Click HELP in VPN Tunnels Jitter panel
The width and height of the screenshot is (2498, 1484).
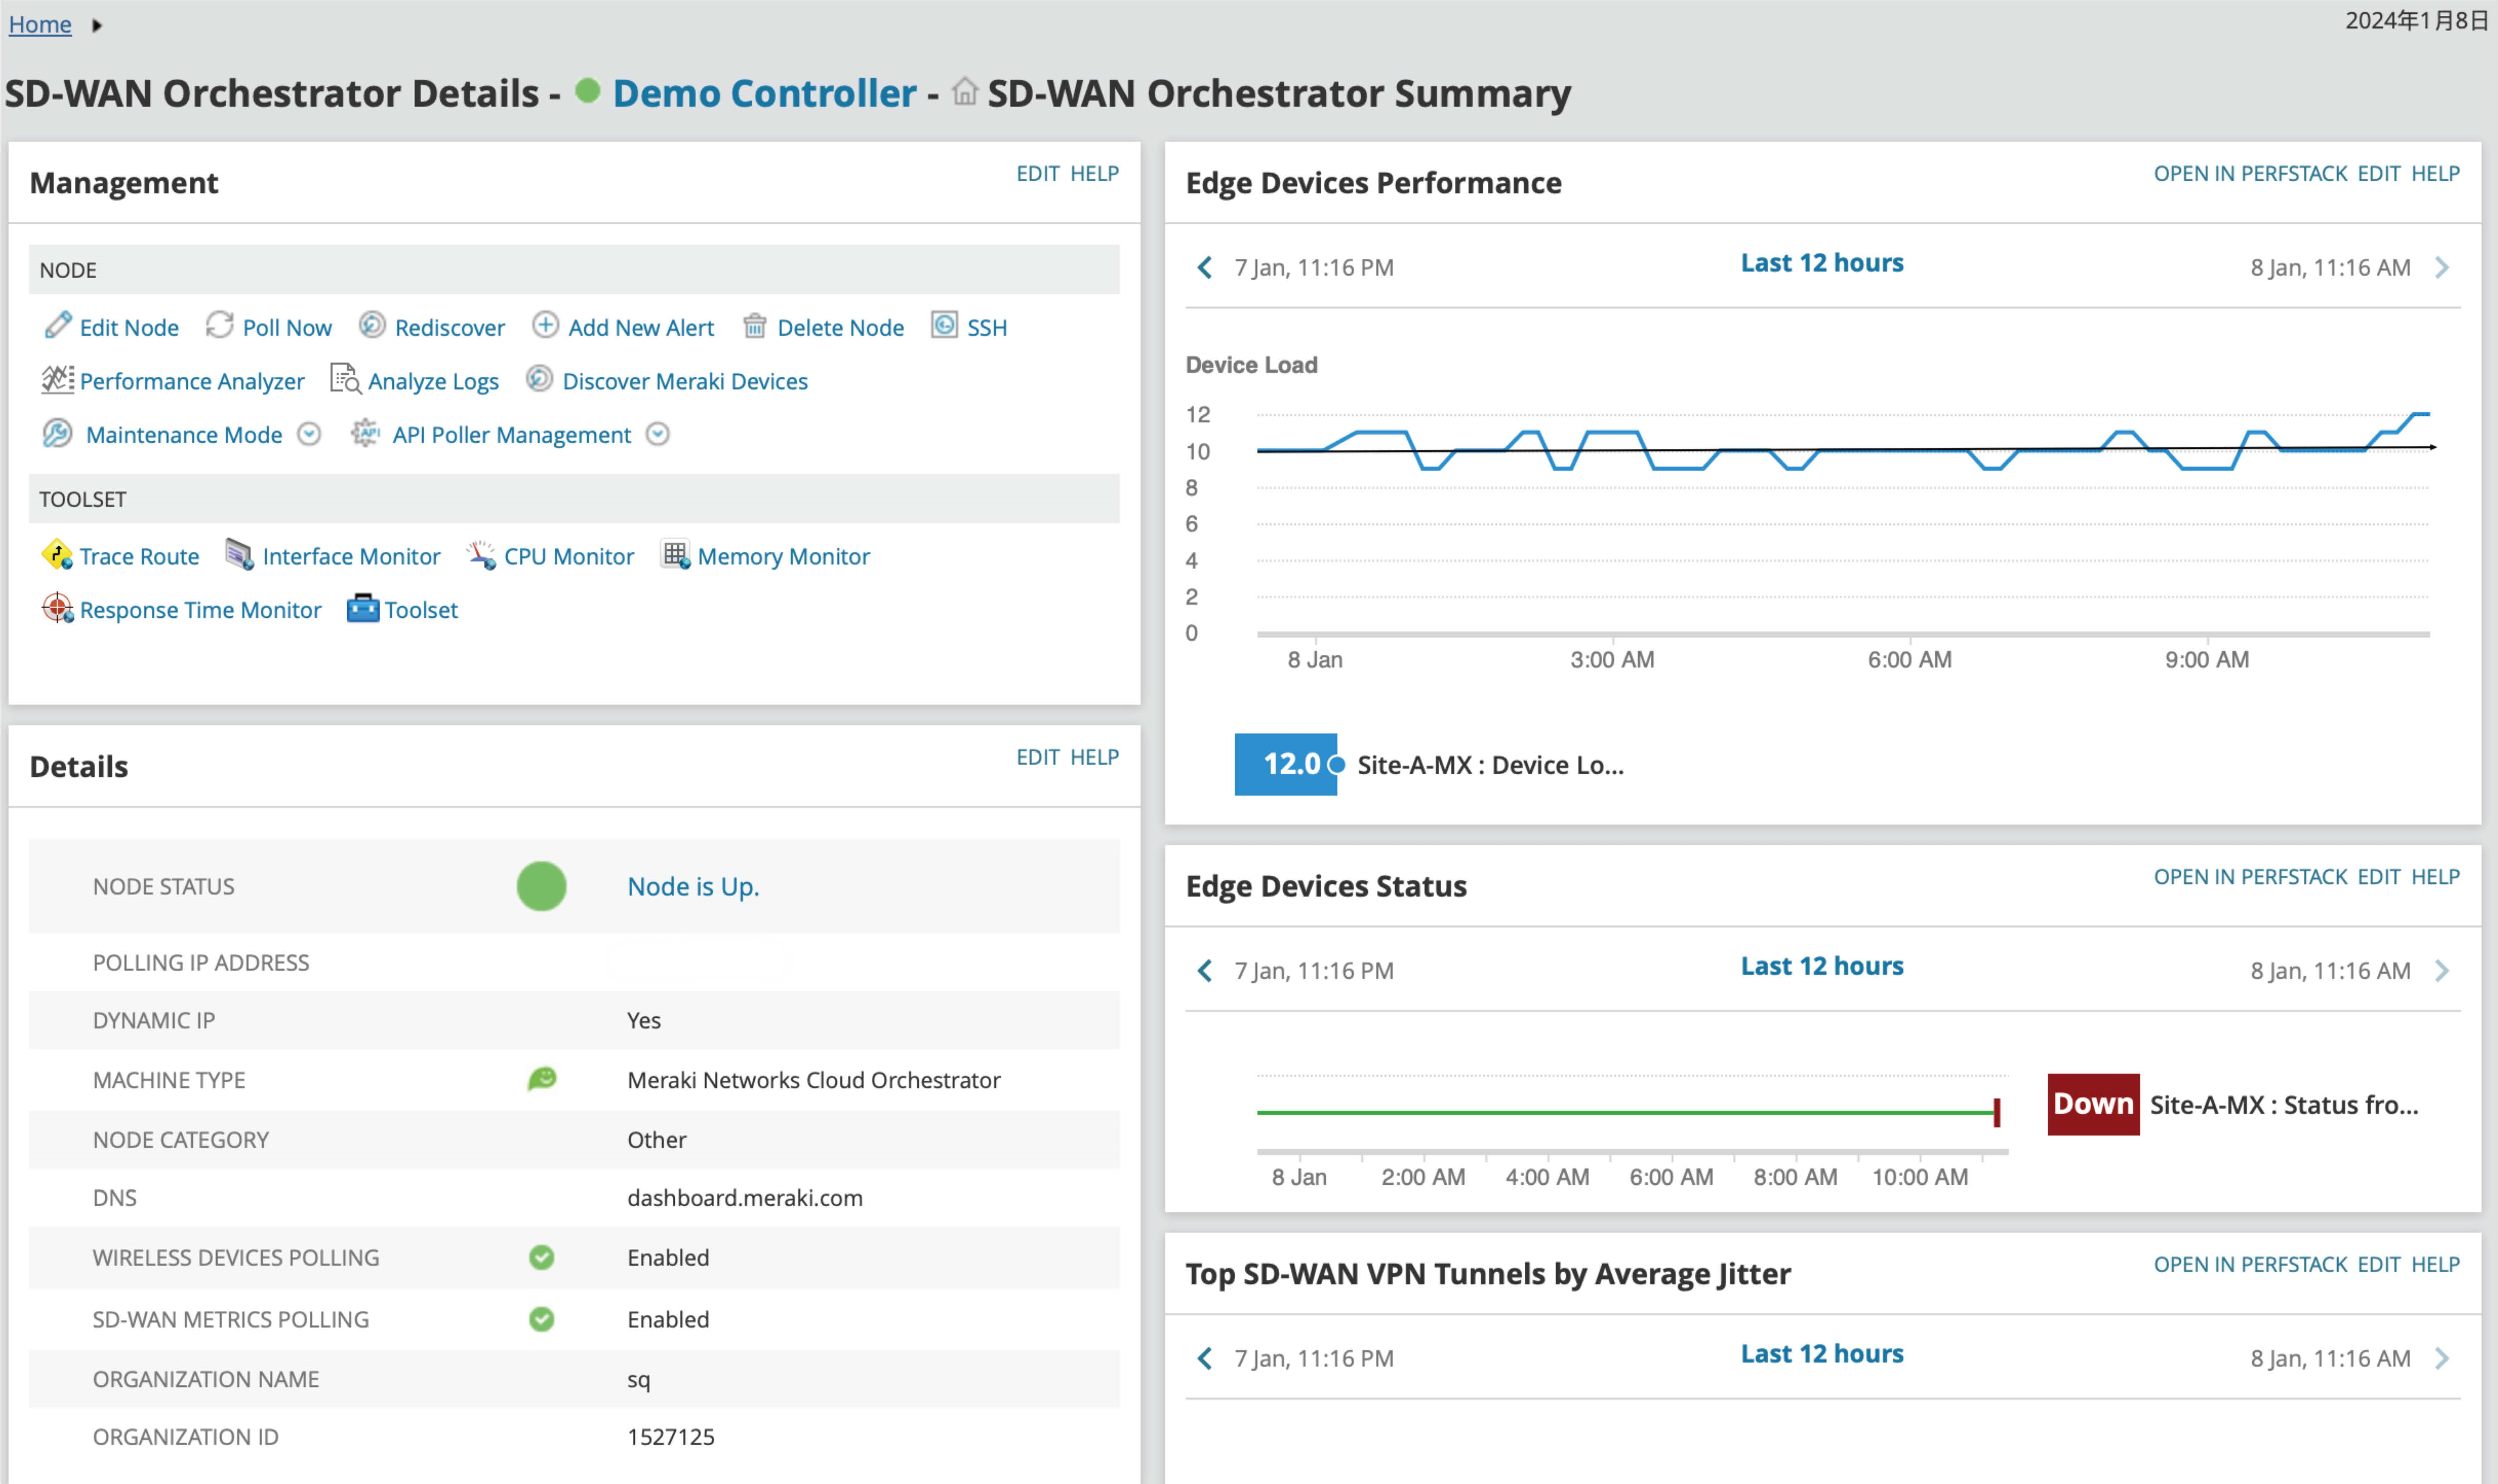click(x=2435, y=1265)
